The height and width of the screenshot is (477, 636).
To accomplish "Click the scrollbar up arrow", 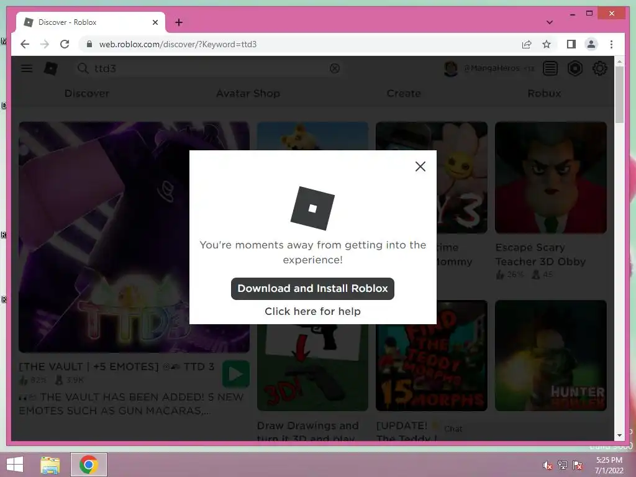I will (619, 61).
